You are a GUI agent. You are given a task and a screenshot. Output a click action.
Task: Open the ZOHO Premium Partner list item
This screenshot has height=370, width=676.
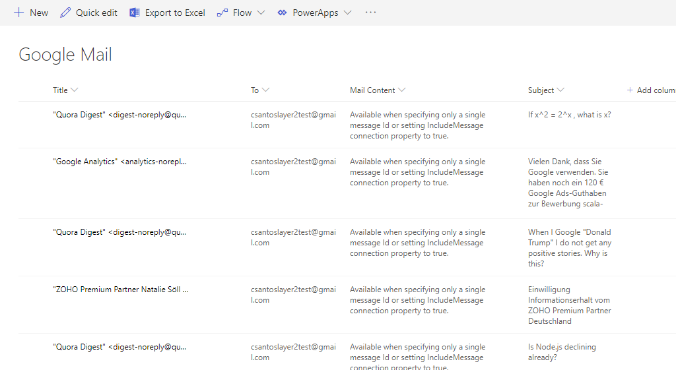(120, 290)
